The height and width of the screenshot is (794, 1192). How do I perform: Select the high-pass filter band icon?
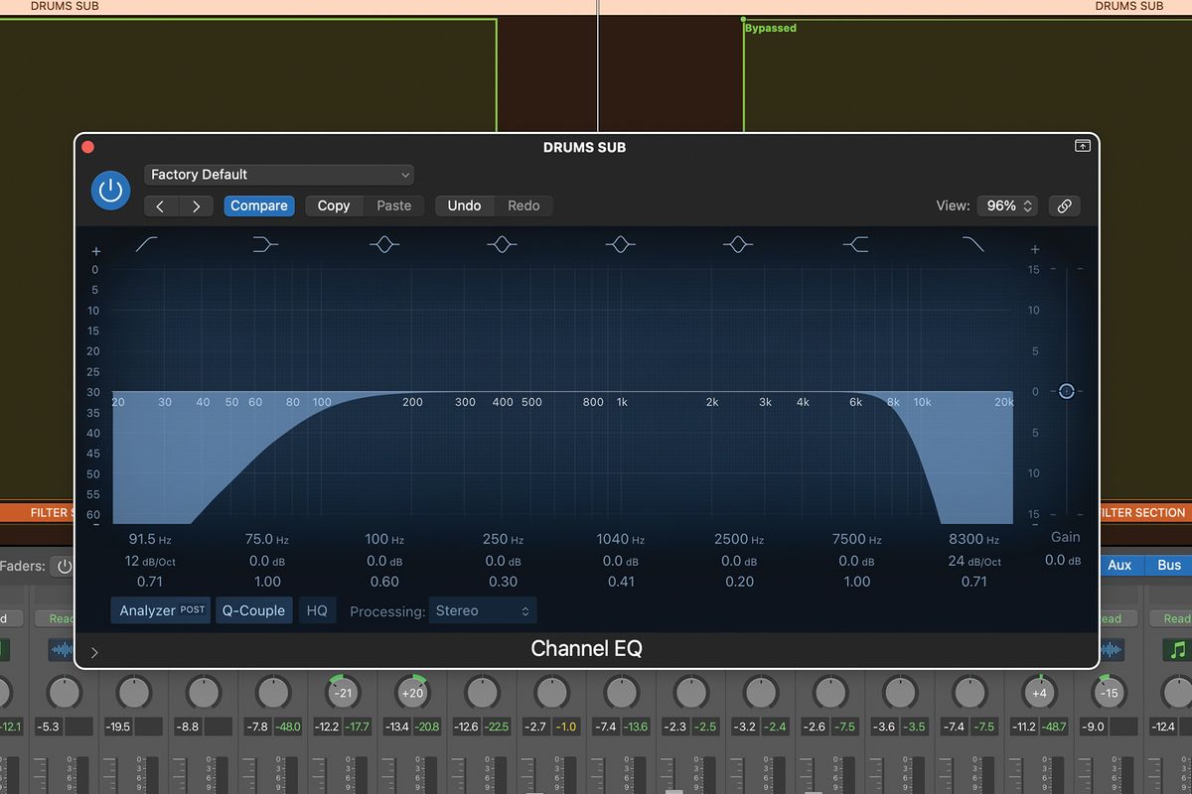tap(146, 243)
